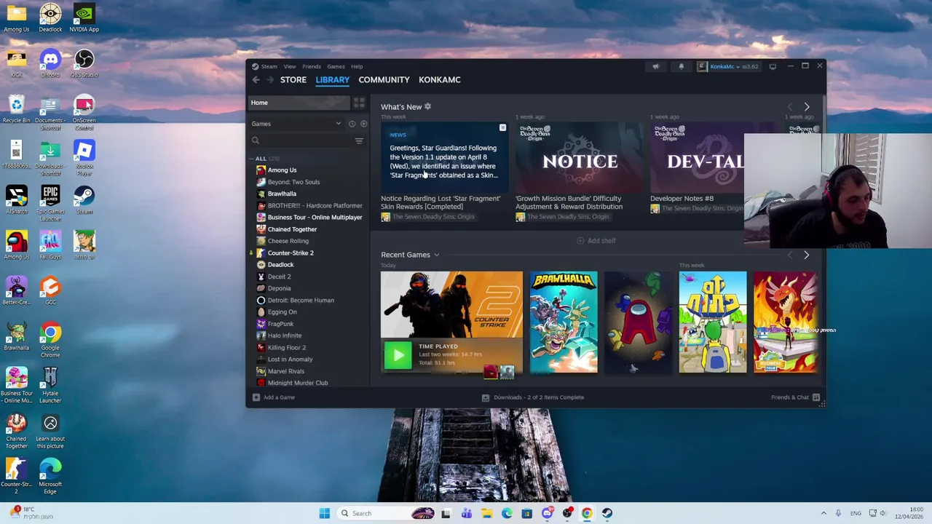The width and height of the screenshot is (932, 524).
Task: Select Brawlhalla in library list
Action: [x=282, y=194]
